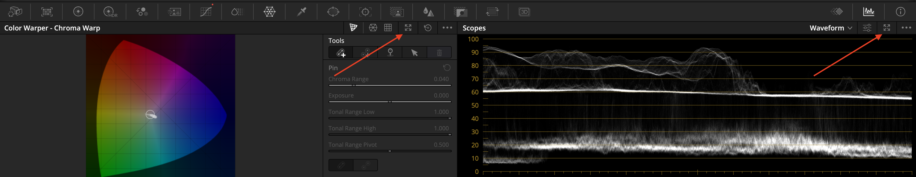916x177 pixels.
Task: Expand the Scopes panel
Action: (887, 27)
